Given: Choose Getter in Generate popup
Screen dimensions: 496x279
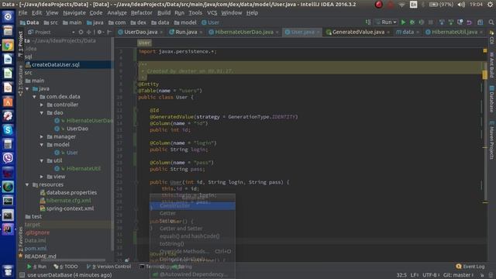Looking at the screenshot, I should click(192, 214).
